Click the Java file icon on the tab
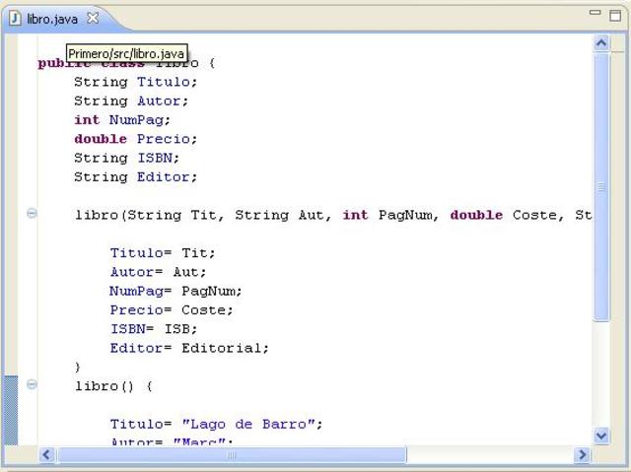 15,18
